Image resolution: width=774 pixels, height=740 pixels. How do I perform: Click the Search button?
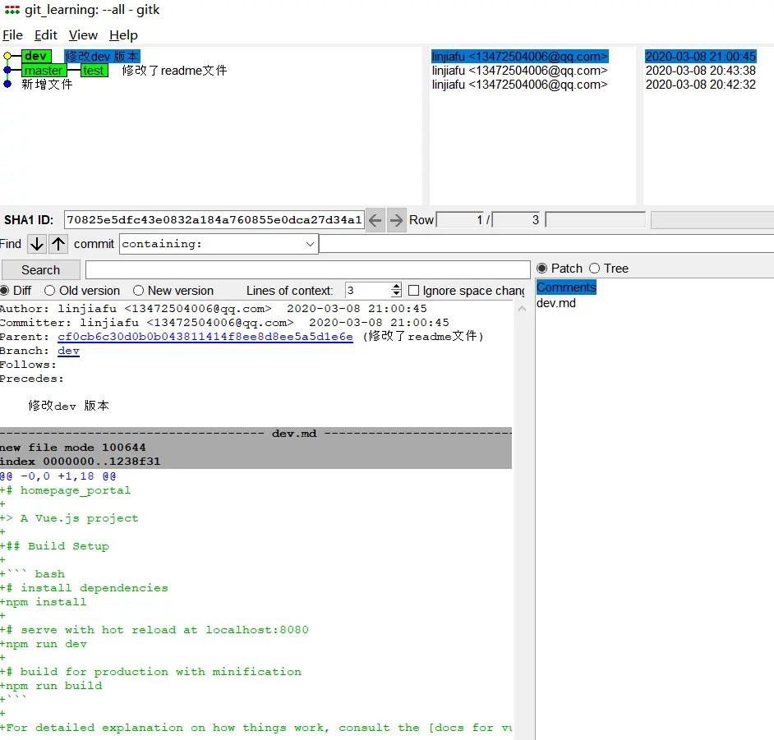coord(40,270)
